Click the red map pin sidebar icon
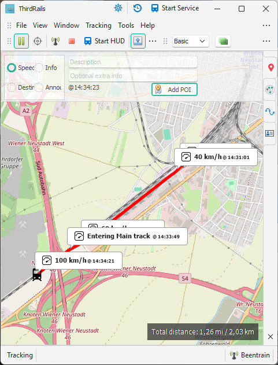This screenshot has height=365, width=278. tap(270, 68)
